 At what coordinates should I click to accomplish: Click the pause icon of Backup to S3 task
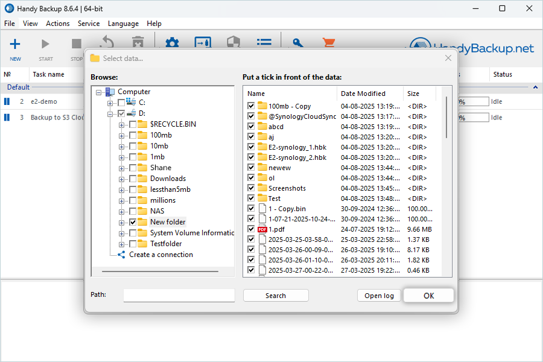(x=7, y=118)
